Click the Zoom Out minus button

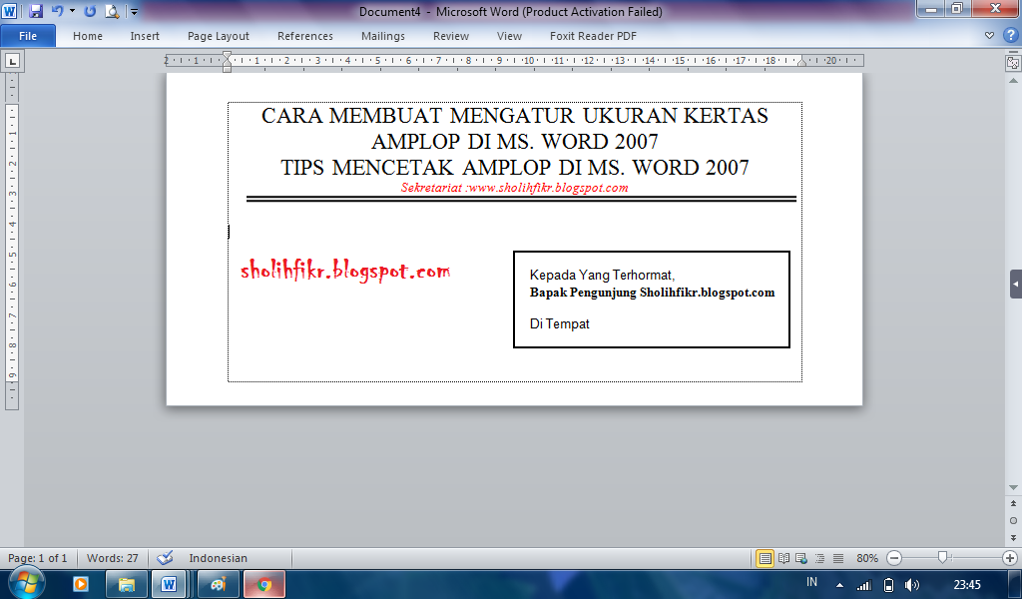(894, 558)
